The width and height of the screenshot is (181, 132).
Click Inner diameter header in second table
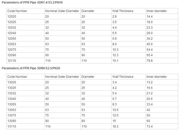click(157, 77)
